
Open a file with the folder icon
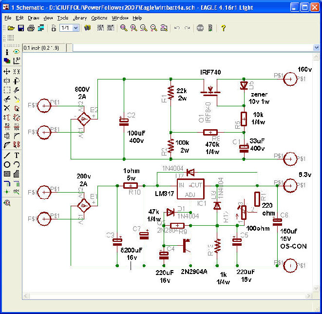[x=11, y=28]
